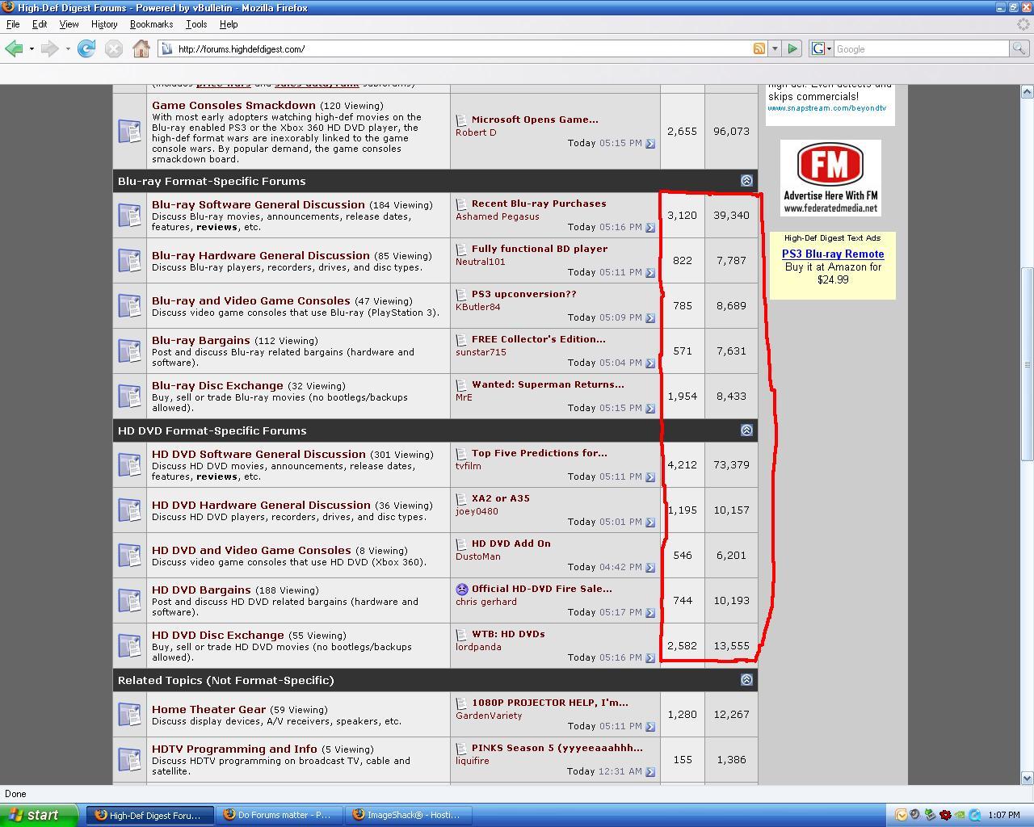Screen dimensions: 1034x827
Task: Switch to ImageShack taskbar window
Action: pos(409,815)
